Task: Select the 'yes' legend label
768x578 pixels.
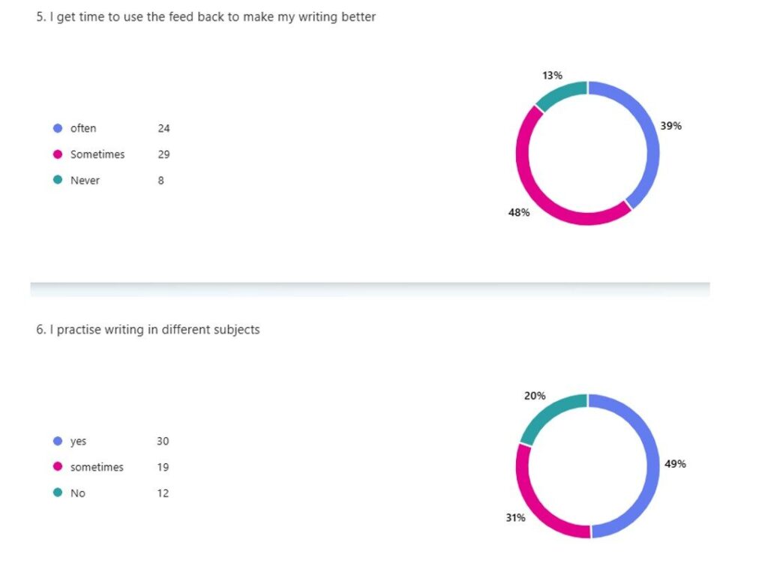Action: [78, 441]
